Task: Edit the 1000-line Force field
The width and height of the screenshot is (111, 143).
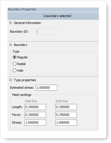Action: [x=35, y=115]
